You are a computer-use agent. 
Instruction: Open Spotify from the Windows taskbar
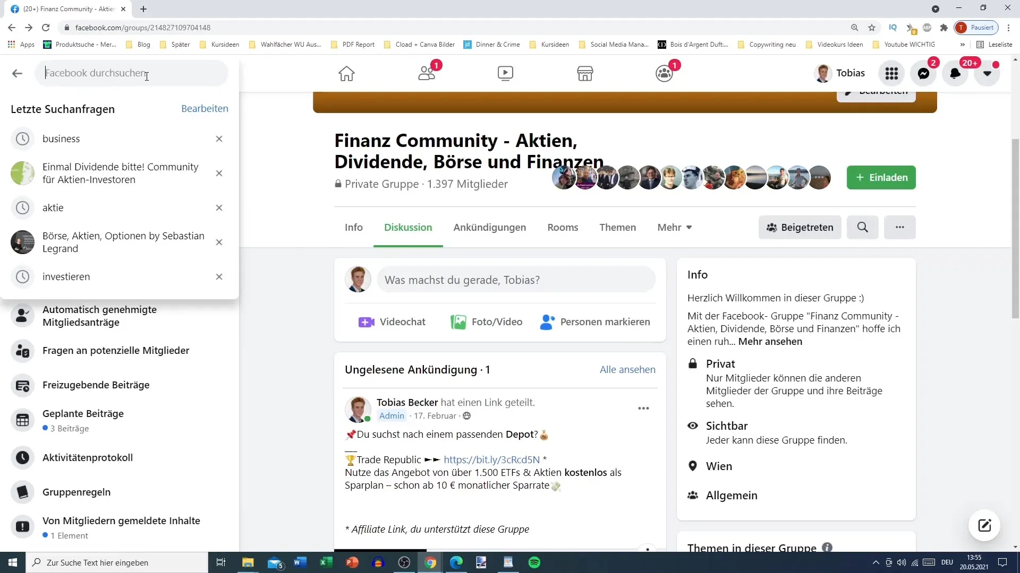(534, 562)
